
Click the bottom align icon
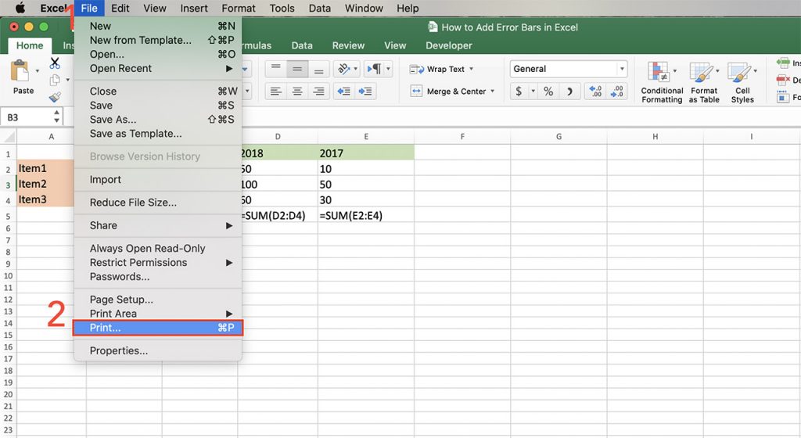319,68
